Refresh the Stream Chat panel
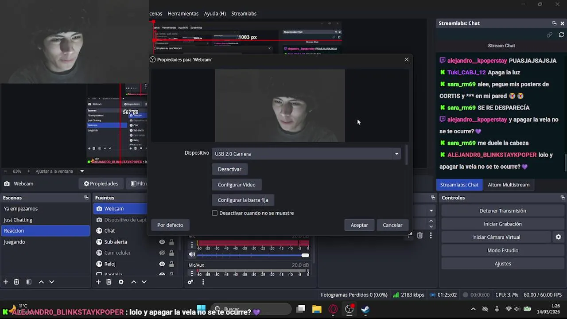567x319 pixels. 562,35
